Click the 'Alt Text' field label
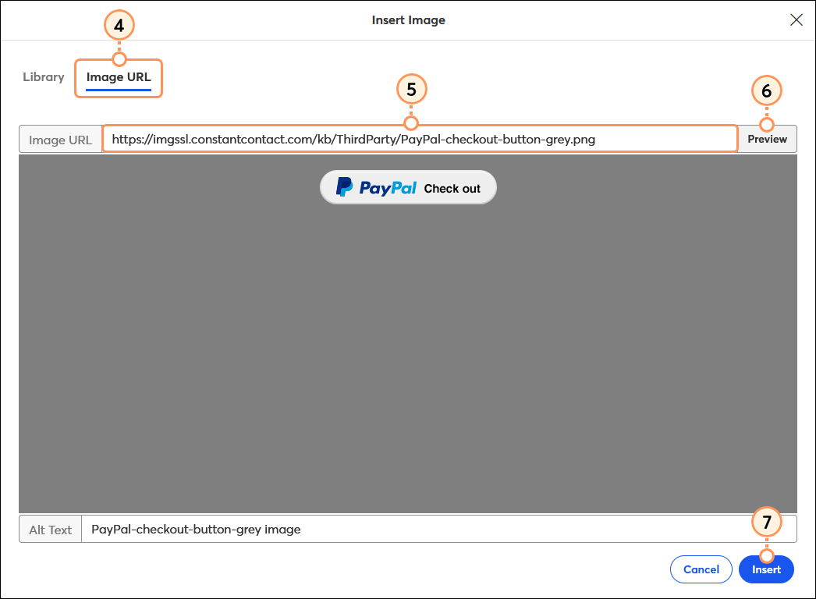The width and height of the screenshot is (816, 599). point(51,530)
